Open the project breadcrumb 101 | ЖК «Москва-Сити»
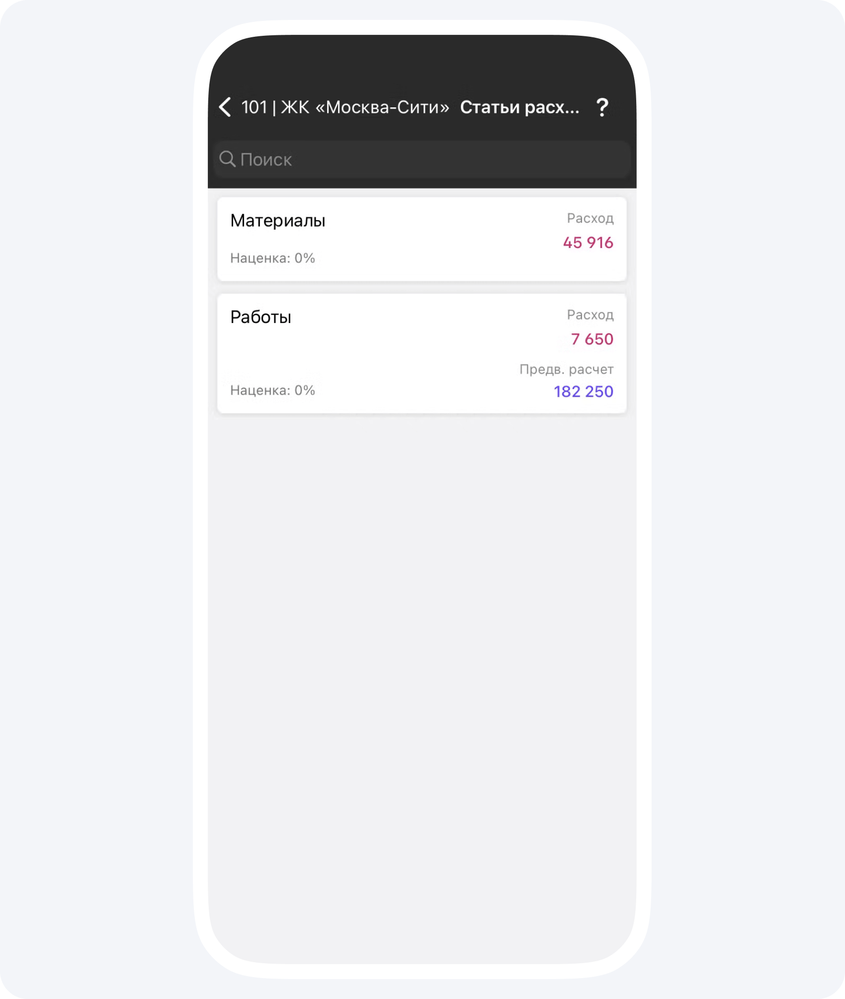Viewport: 845px width, 999px height. 345,107
